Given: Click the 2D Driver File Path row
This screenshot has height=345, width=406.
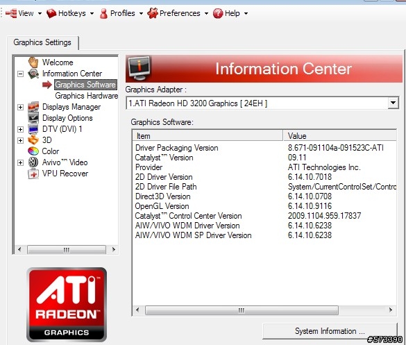Looking at the screenshot, I should [x=264, y=187].
